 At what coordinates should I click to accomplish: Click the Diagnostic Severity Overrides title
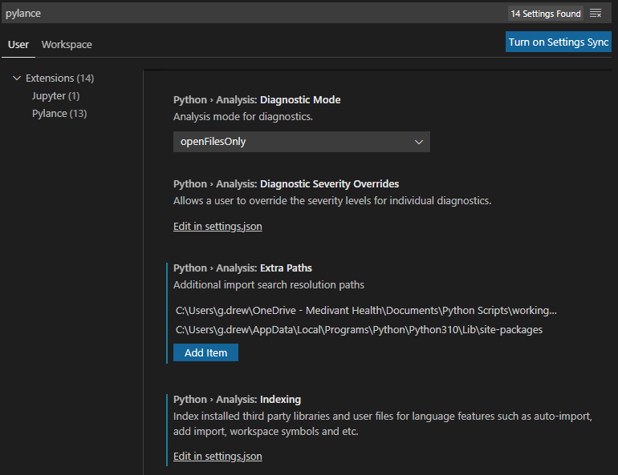tap(287, 184)
